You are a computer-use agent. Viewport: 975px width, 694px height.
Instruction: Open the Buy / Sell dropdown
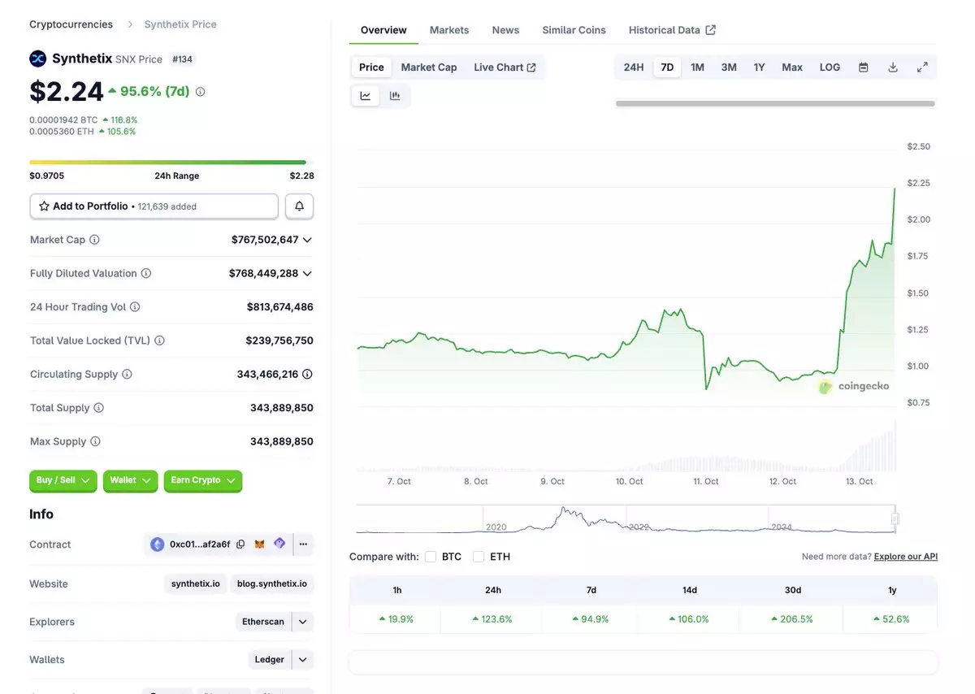click(x=63, y=481)
